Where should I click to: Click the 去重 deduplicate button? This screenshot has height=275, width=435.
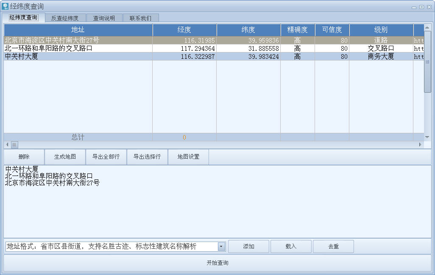point(334,247)
